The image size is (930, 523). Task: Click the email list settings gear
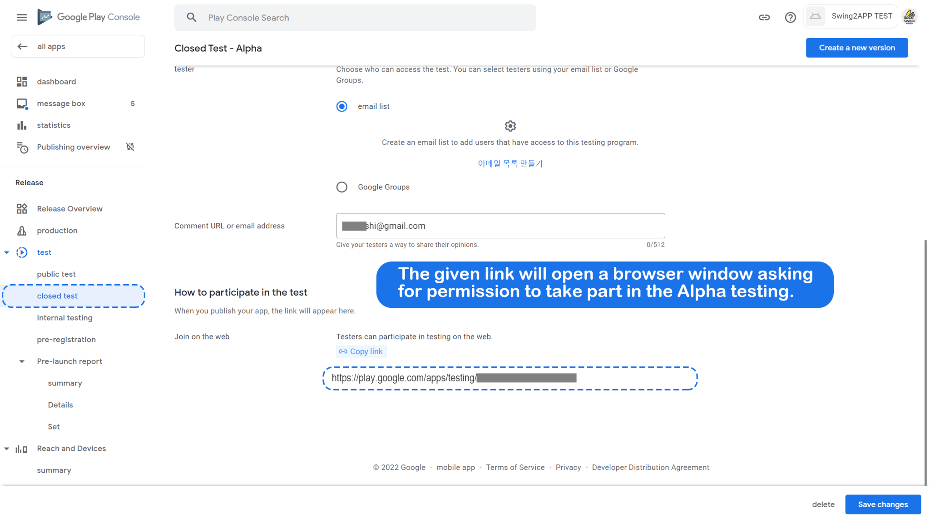click(510, 126)
